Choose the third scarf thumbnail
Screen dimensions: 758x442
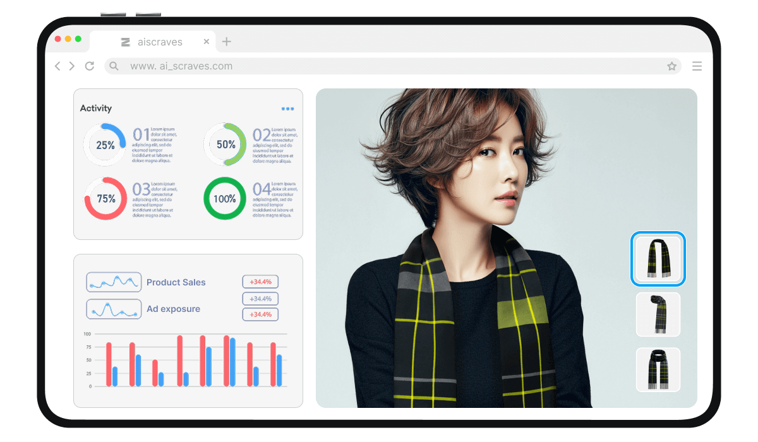(x=658, y=369)
